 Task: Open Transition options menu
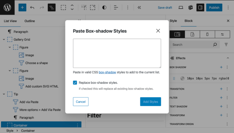coord(227,89)
